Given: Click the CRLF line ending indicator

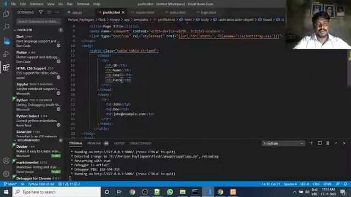Looking at the screenshot, I should pos(316,184).
